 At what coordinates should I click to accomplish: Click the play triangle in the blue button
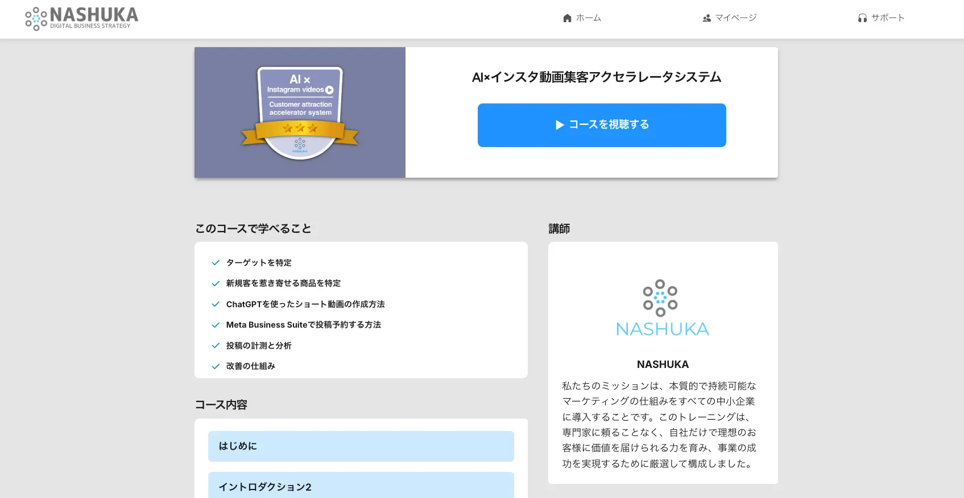pos(560,125)
